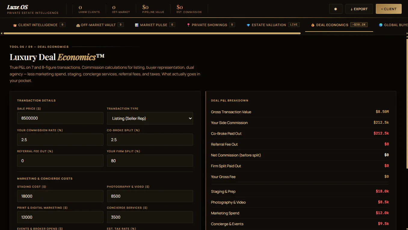Viewport: 408px width, 230px height.
Task: Go to the Market Pulse tab
Action: click(155, 25)
